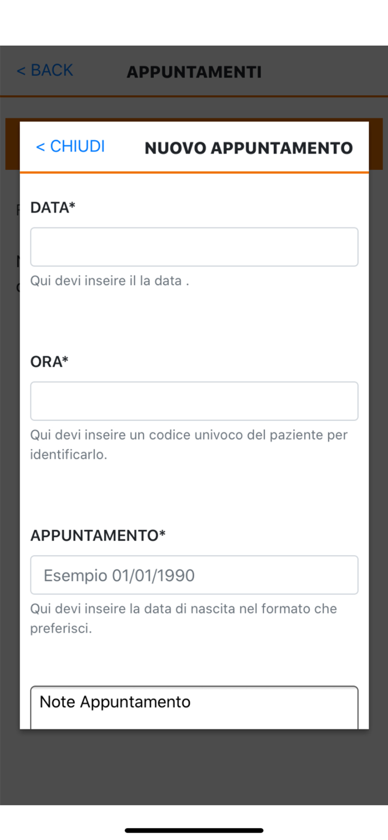388x840 pixels.
Task: Select the APPUNTAMENTO field showing Esempio 01/01/1990
Action: pyautogui.click(x=194, y=575)
